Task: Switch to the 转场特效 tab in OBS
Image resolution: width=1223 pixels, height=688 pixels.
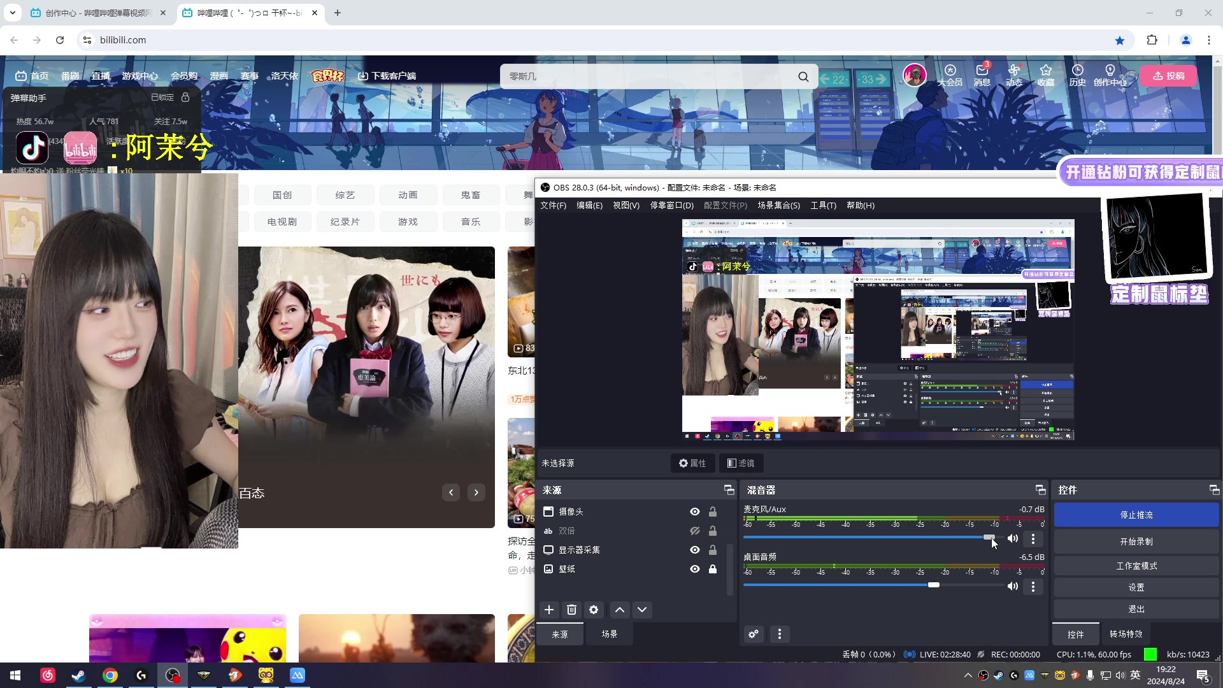Action: pos(1126,634)
